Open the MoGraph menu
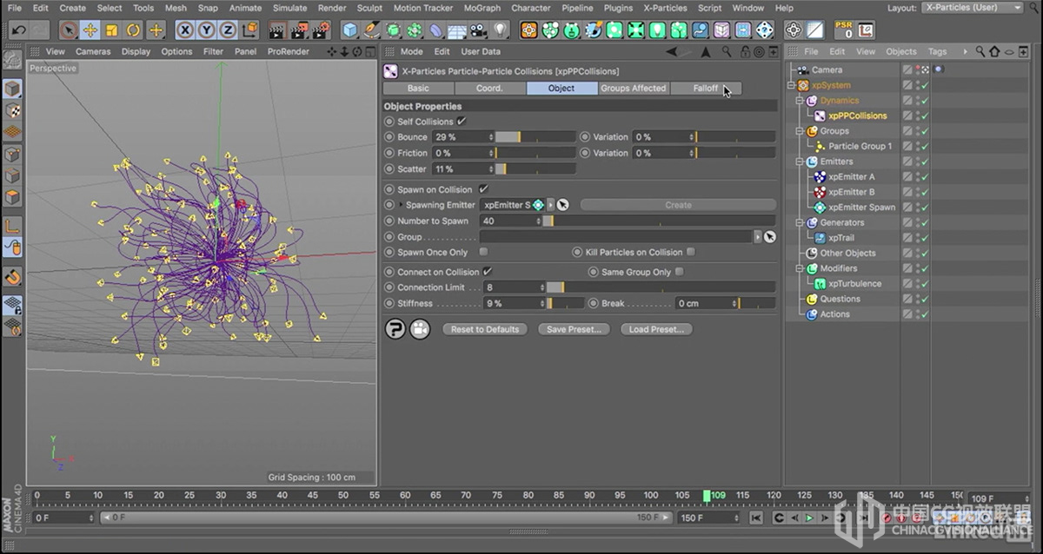 coord(482,8)
